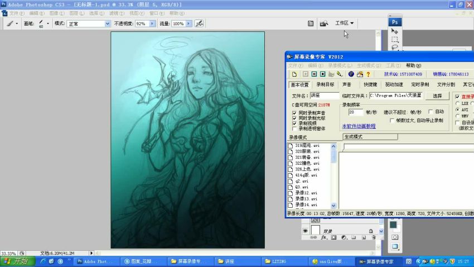Switch to the 快捷键 tab
The width and height of the screenshot is (474, 267).
[370, 84]
